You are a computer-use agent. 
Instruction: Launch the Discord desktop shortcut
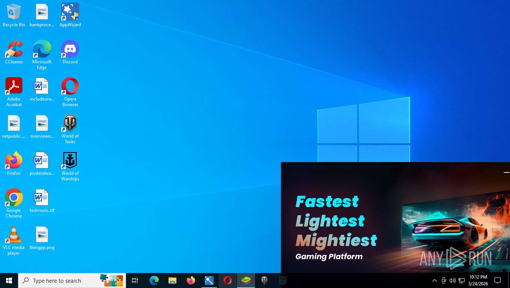click(70, 52)
